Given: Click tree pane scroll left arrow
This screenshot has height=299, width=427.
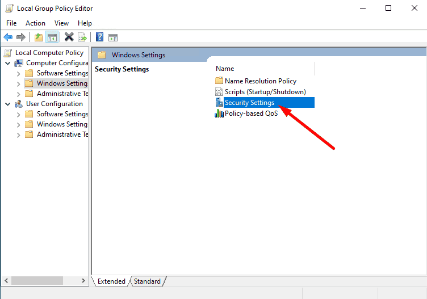Looking at the screenshot, I should (x=7, y=280).
